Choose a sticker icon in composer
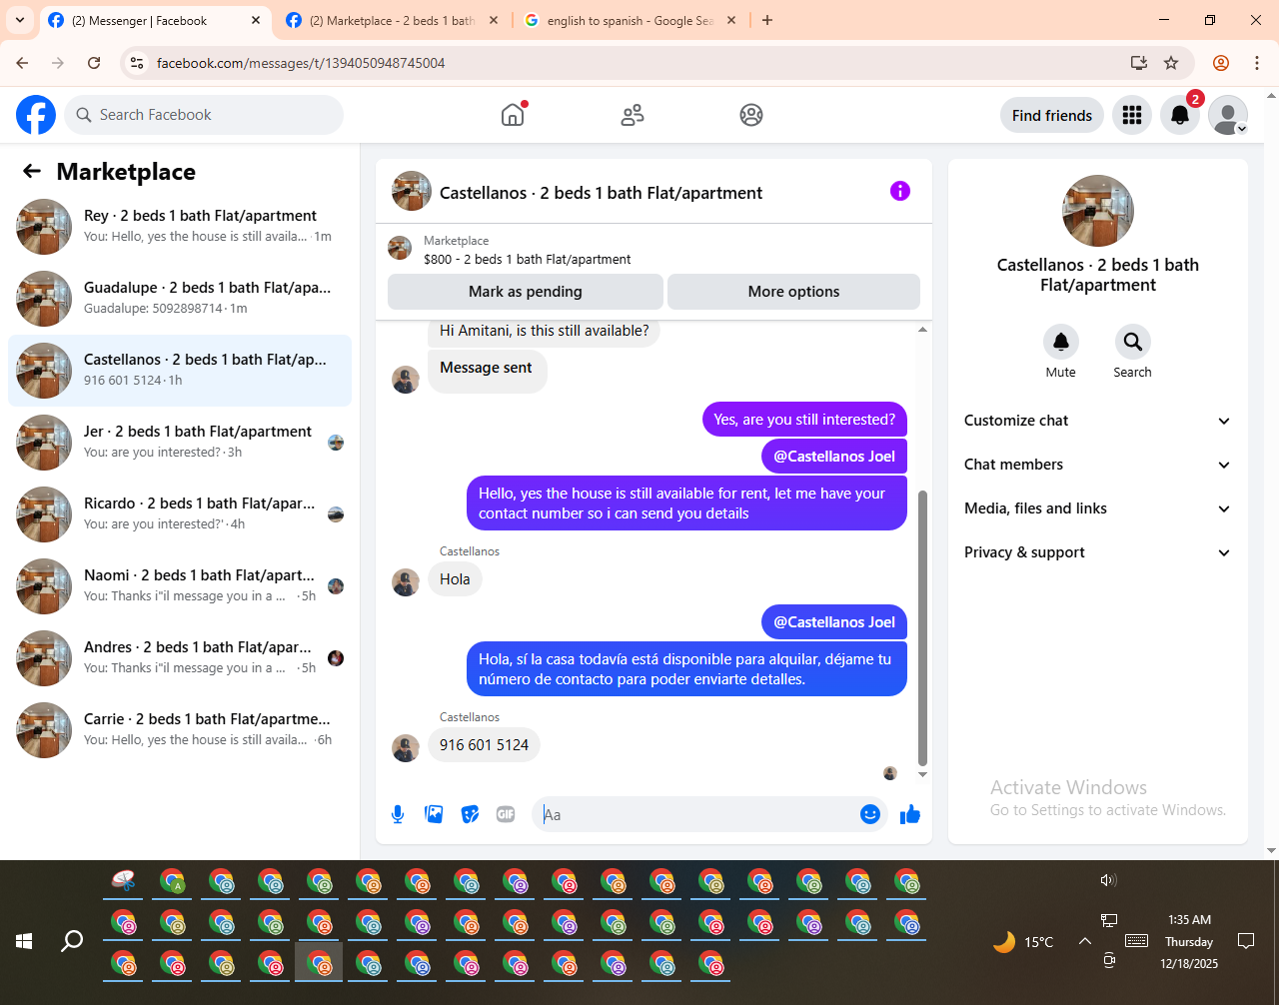This screenshot has height=1005, width=1279. click(x=470, y=814)
